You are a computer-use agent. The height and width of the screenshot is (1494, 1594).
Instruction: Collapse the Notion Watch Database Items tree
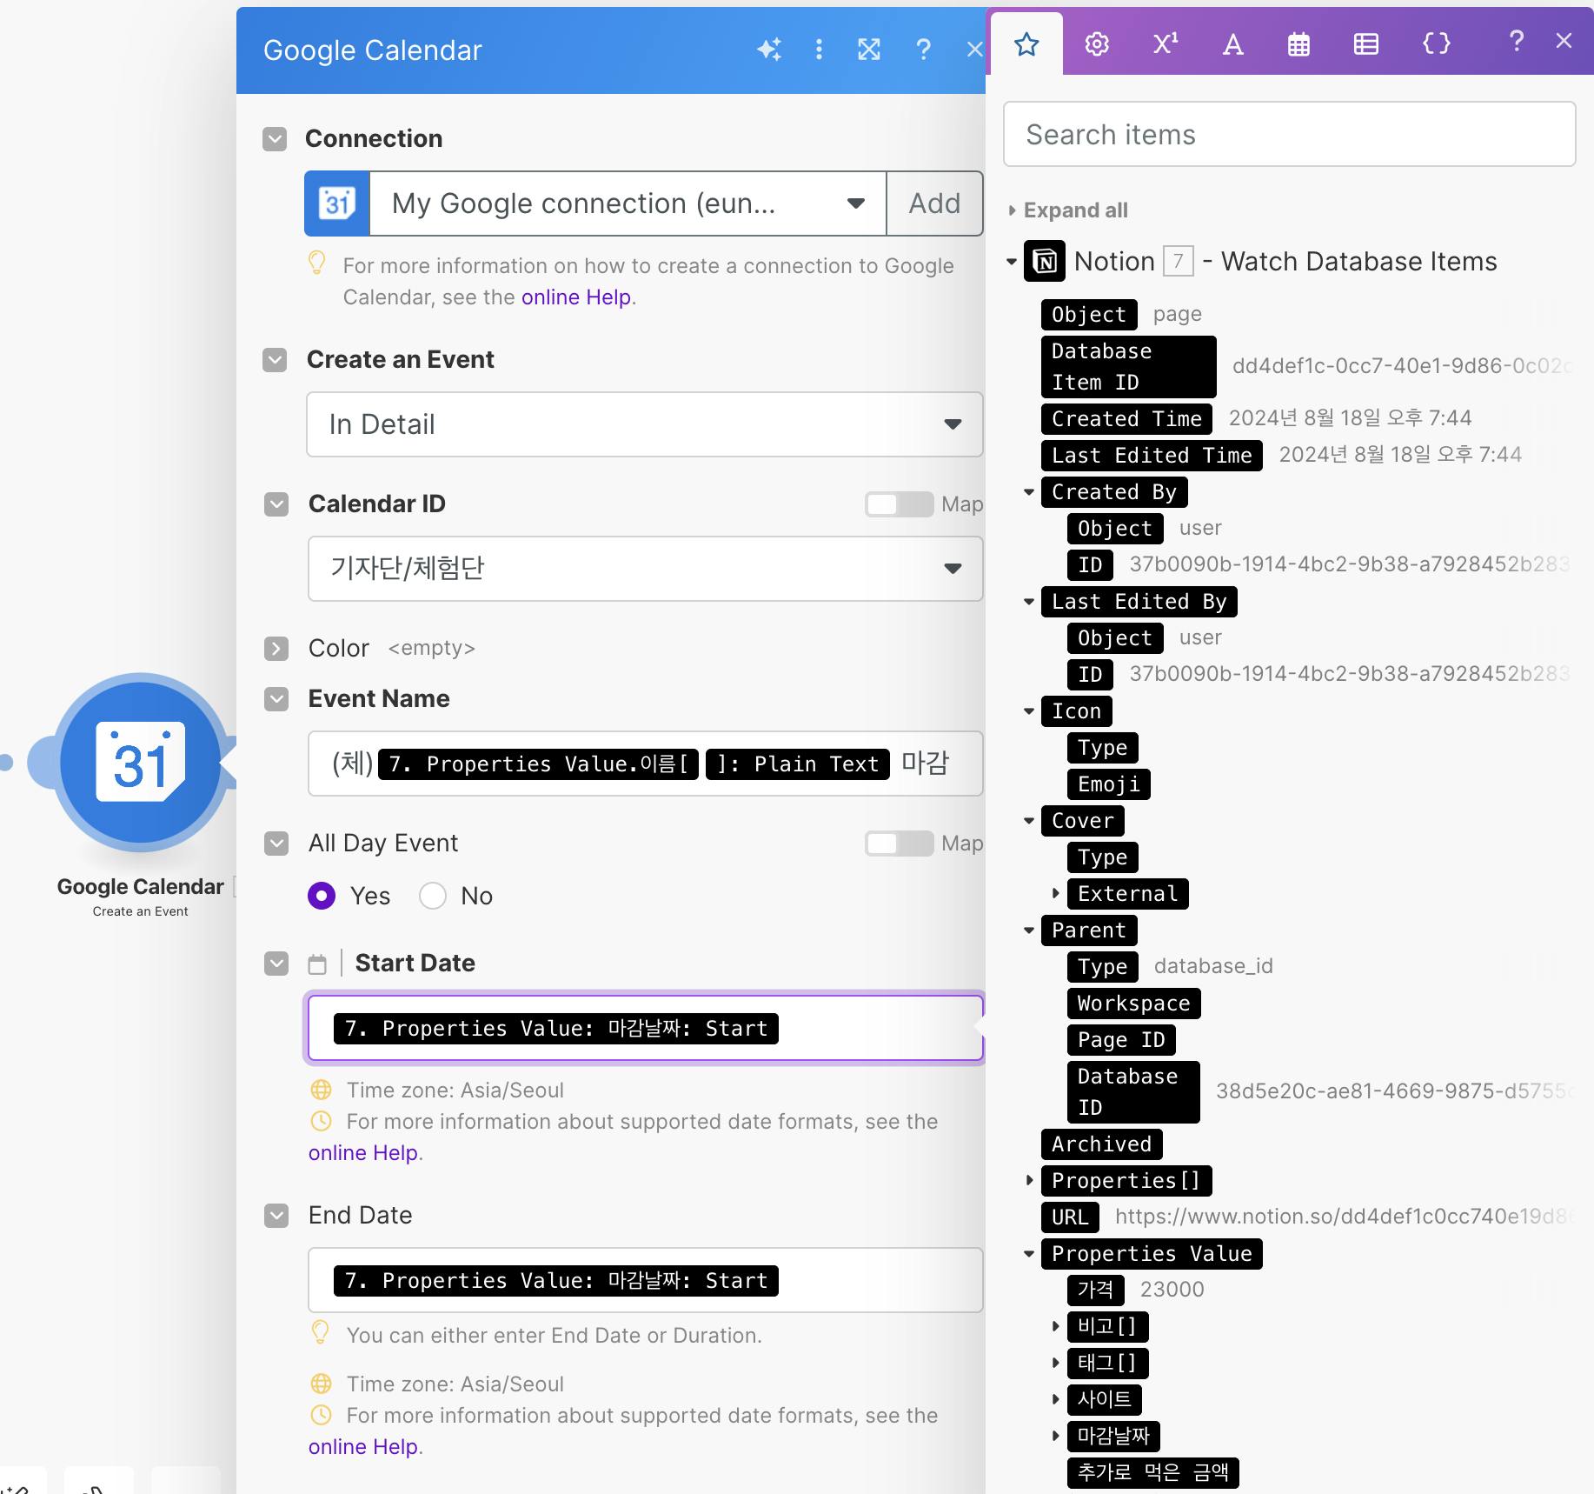[1011, 262]
